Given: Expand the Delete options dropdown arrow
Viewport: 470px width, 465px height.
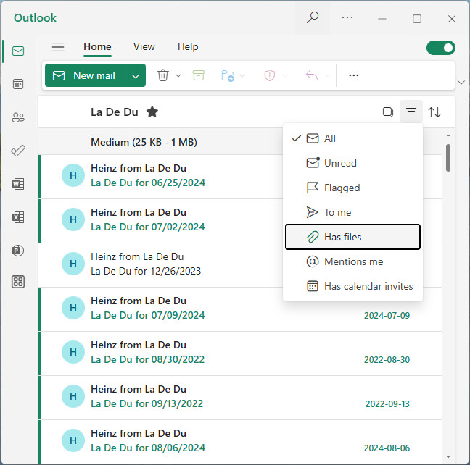Looking at the screenshot, I should point(178,75).
